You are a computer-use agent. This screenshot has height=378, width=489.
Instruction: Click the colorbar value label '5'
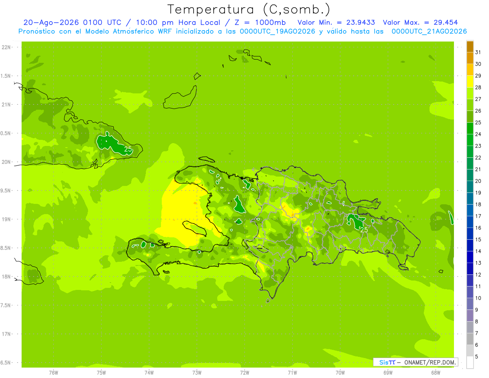(x=476, y=357)
